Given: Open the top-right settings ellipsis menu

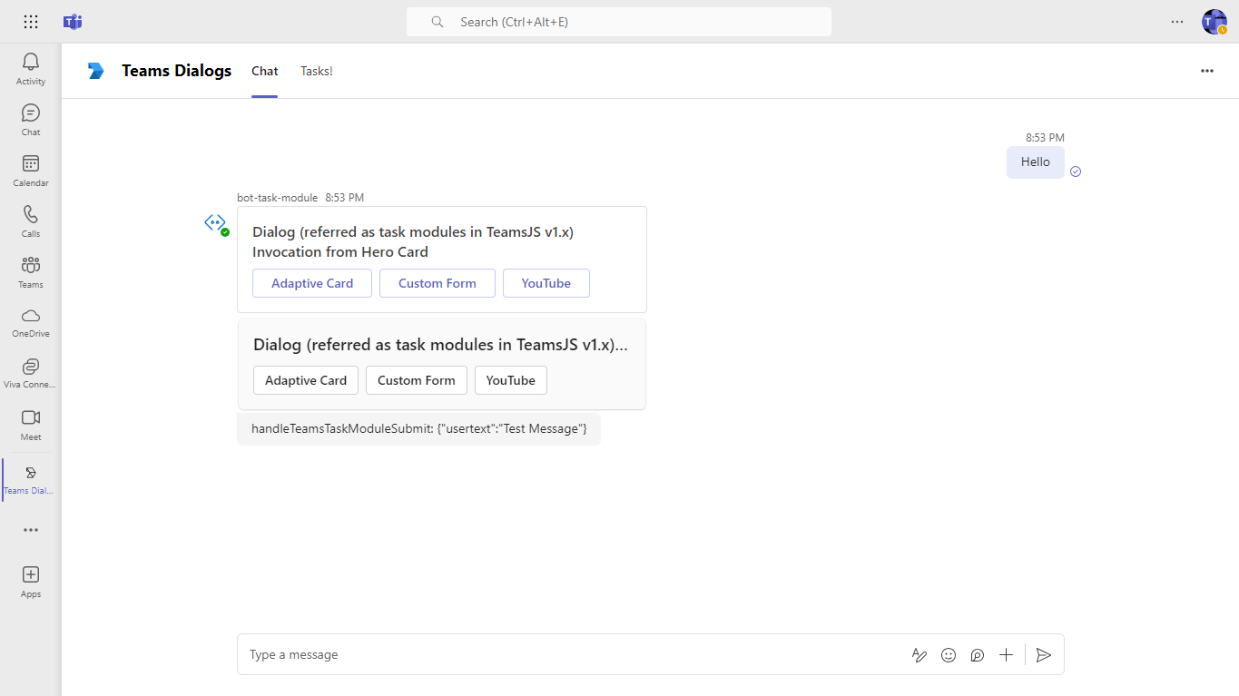Looking at the screenshot, I should click(x=1176, y=22).
